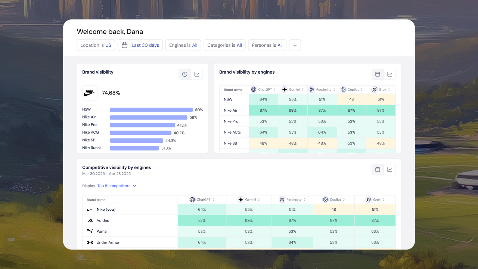Click the Nike ACG bar in Brand visibility chart
Screen dimensions: 478x269
click(x=141, y=133)
